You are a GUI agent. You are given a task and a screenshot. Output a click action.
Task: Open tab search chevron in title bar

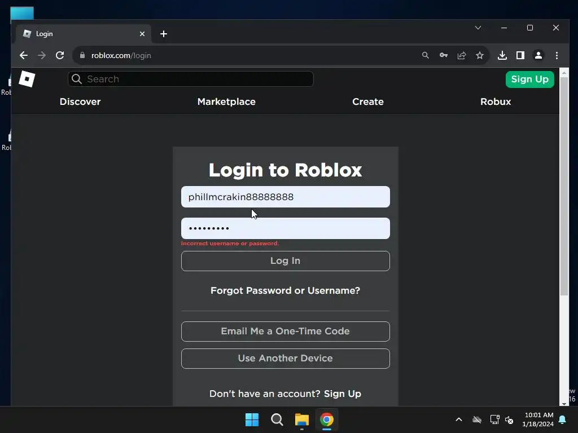[x=478, y=28]
